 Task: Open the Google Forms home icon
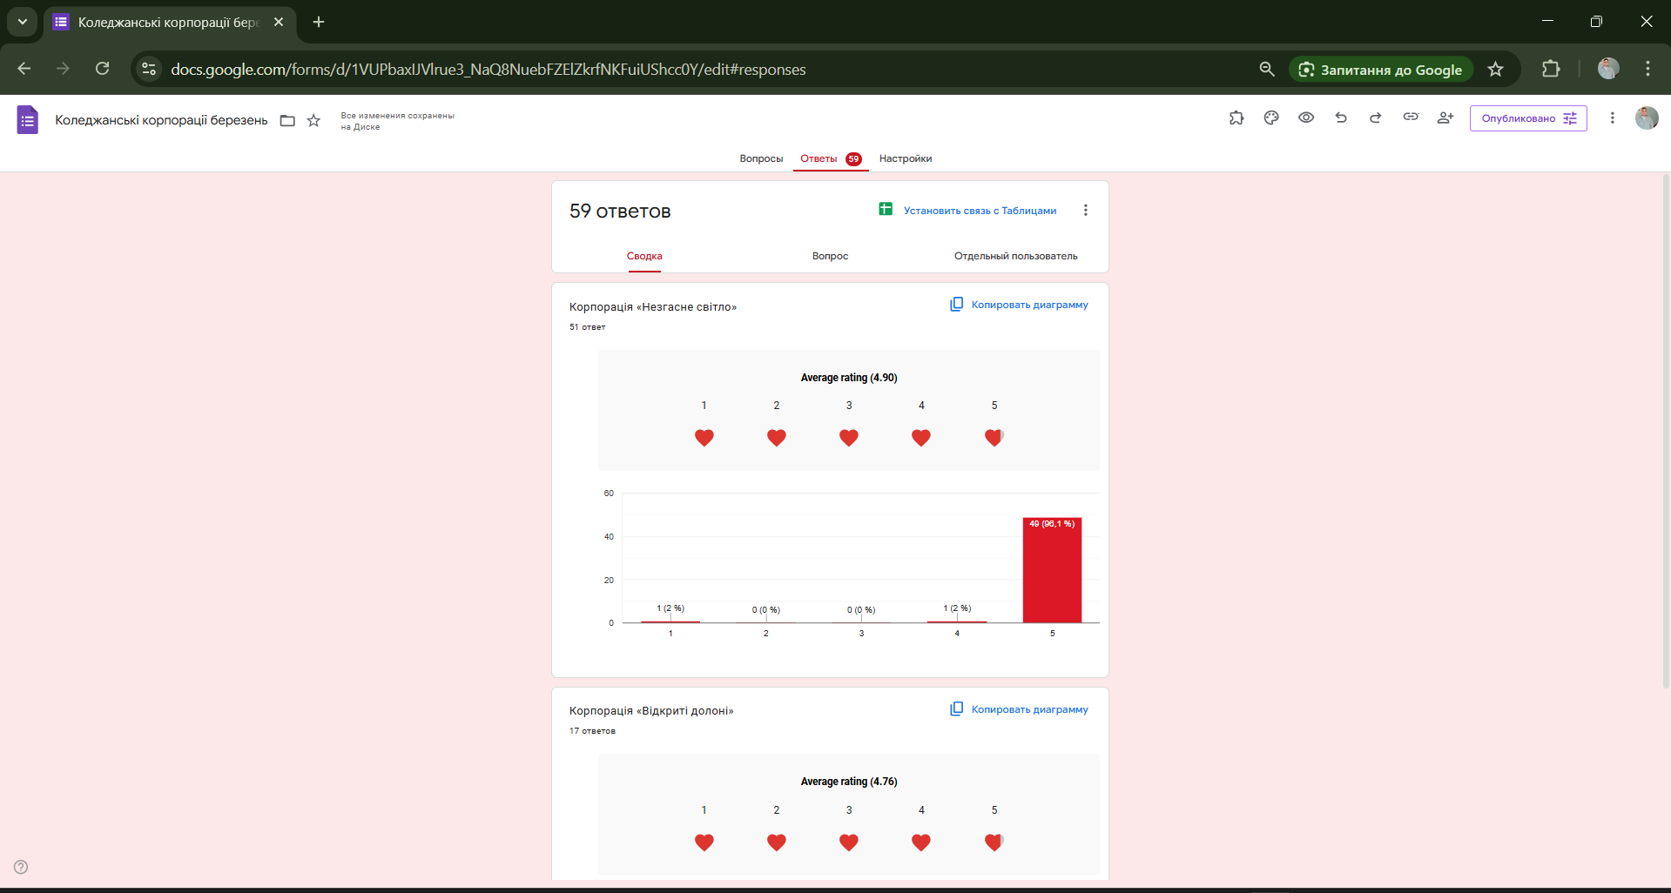[28, 120]
